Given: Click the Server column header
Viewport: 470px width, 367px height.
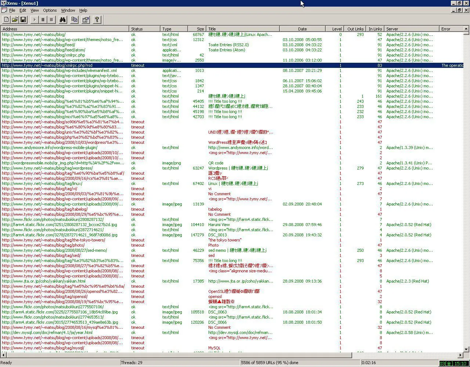Looking at the screenshot, I should pyautogui.click(x=411, y=29).
